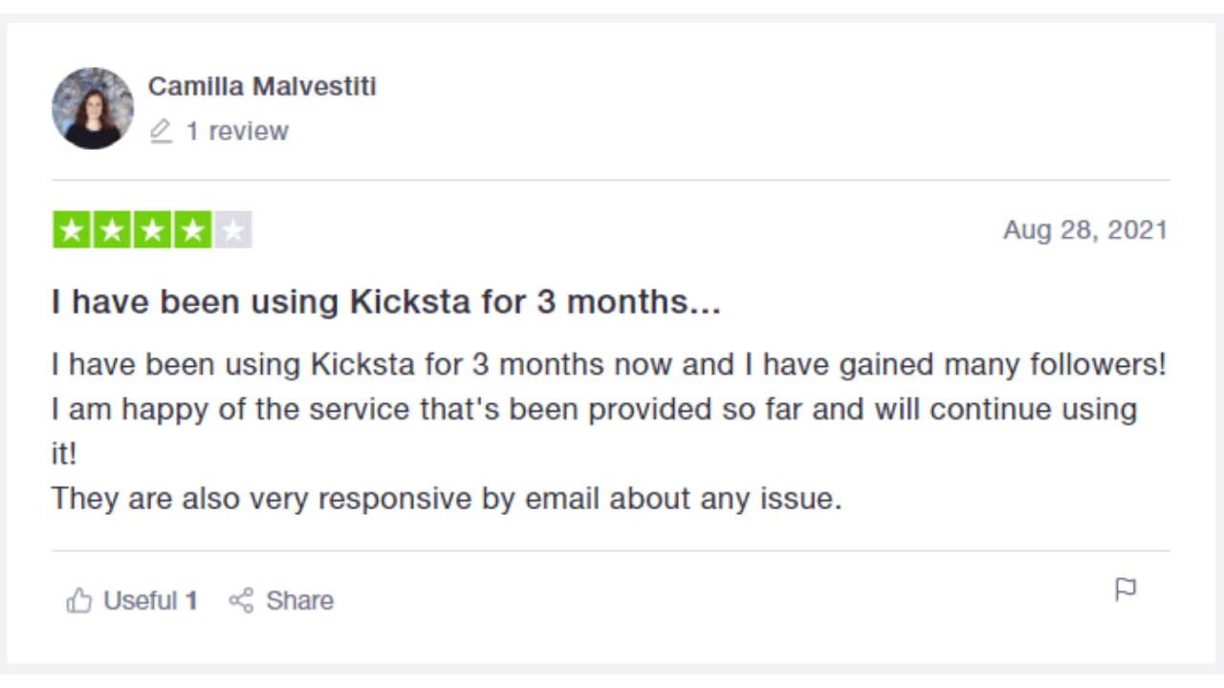The width and height of the screenshot is (1224, 688).
Task: Click the first green rating star
Action: (x=72, y=230)
